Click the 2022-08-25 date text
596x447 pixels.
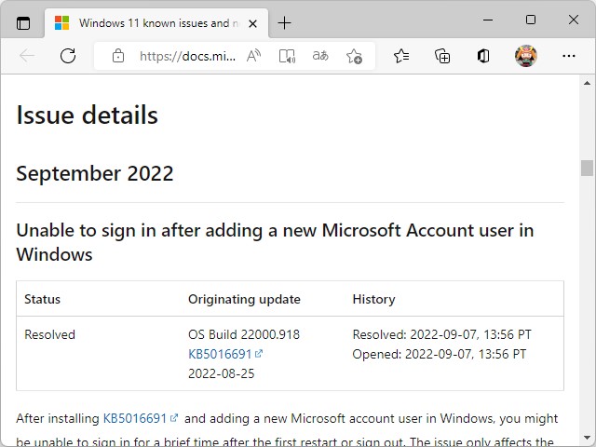(x=222, y=373)
